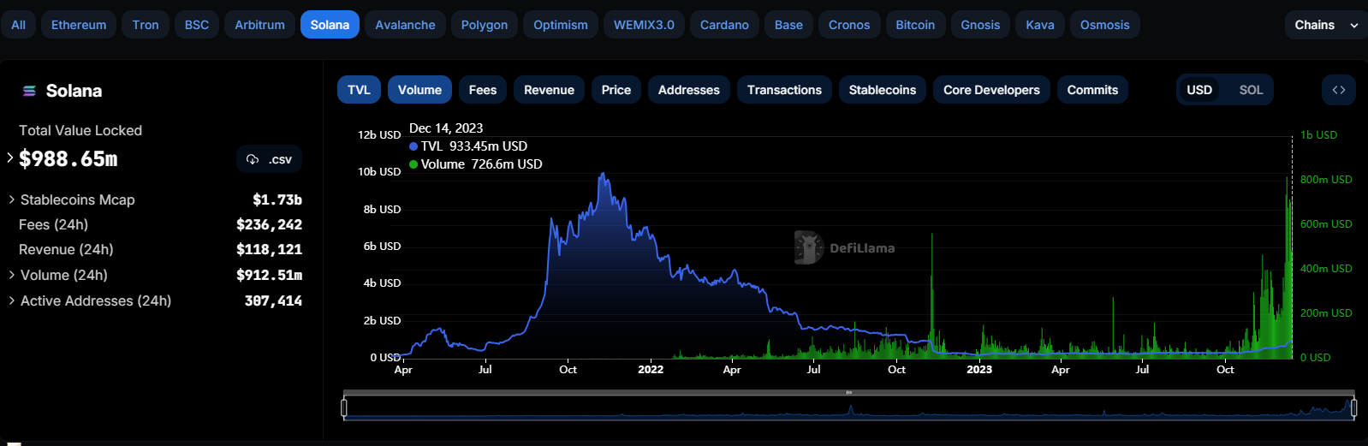Show Core Developers on the chart

point(990,90)
